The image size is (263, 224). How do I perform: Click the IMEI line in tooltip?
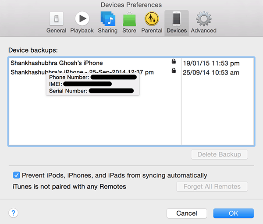[x=80, y=84]
